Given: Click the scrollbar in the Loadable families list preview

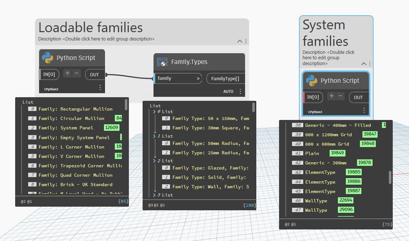Looking at the screenshot, I should point(126,104).
